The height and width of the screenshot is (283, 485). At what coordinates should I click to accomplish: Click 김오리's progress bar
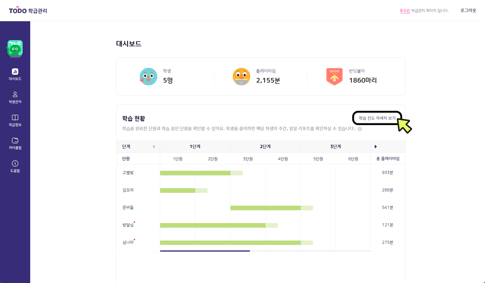(x=184, y=191)
